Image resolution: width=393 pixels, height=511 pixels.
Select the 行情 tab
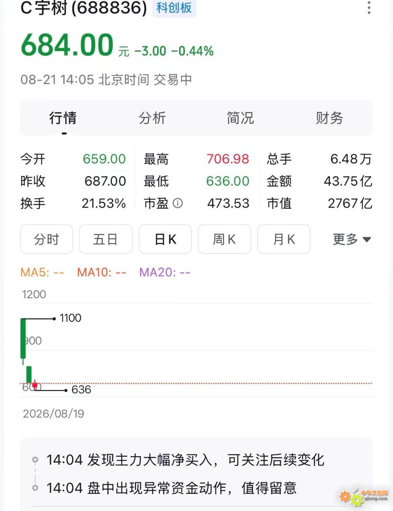pos(63,118)
